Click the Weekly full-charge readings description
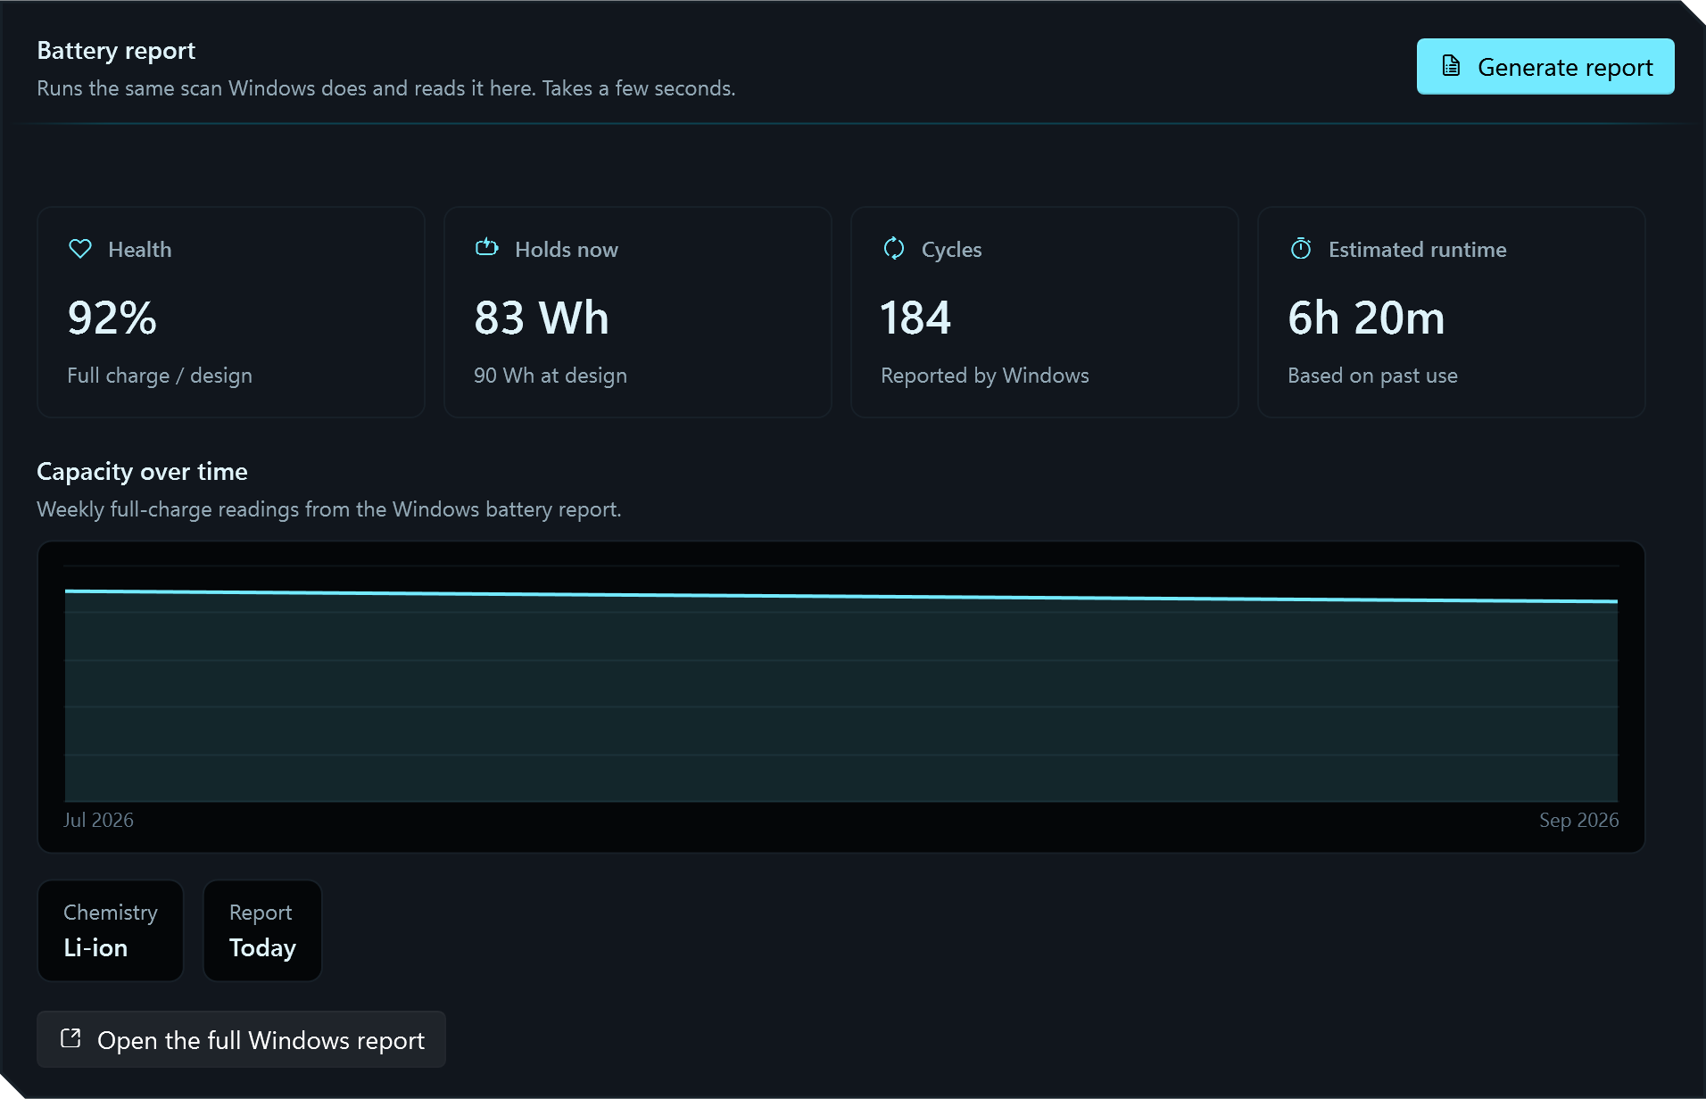 pyautogui.click(x=329, y=509)
